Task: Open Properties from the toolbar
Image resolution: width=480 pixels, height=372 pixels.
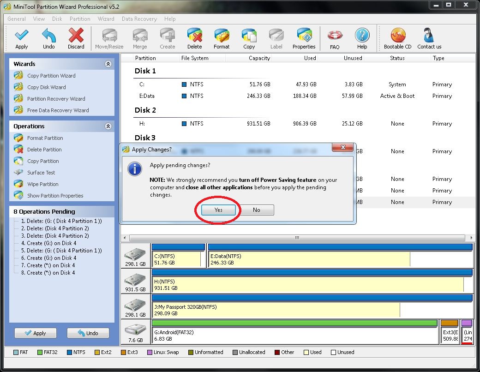Action: click(x=304, y=39)
